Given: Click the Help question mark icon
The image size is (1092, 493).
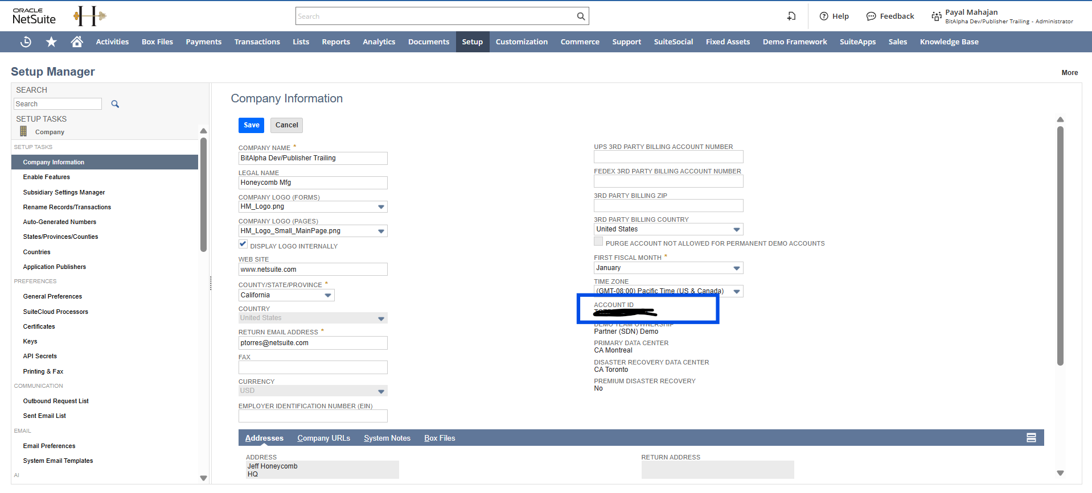Looking at the screenshot, I should coord(824,16).
